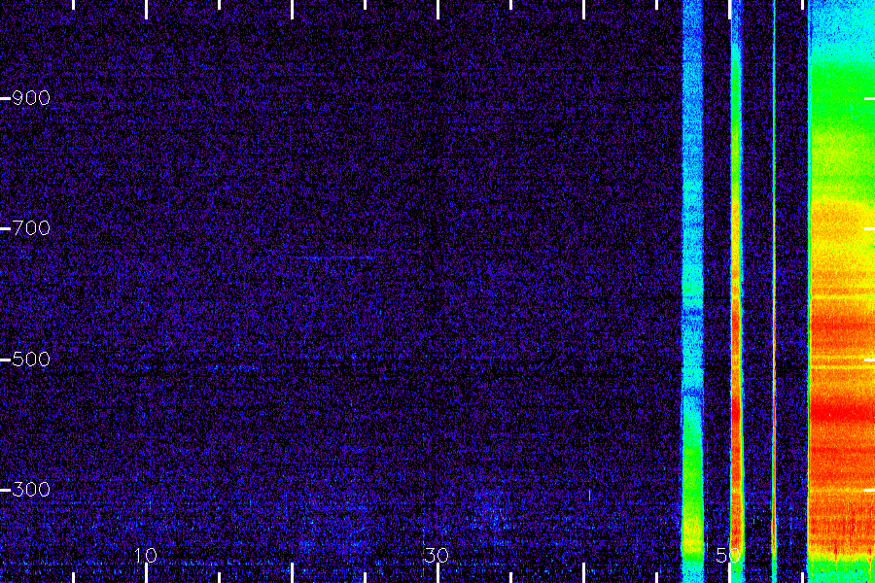Click the 300 label on the vertical axis
The width and height of the screenshot is (875, 583).
point(31,490)
